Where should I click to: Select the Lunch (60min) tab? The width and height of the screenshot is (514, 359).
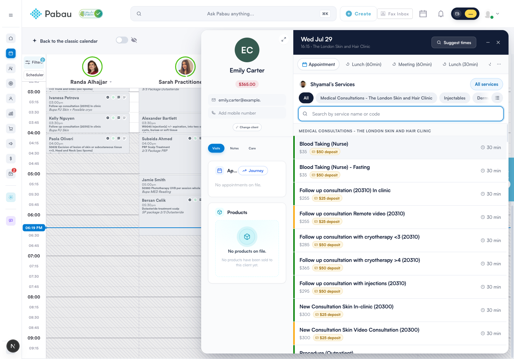click(364, 64)
